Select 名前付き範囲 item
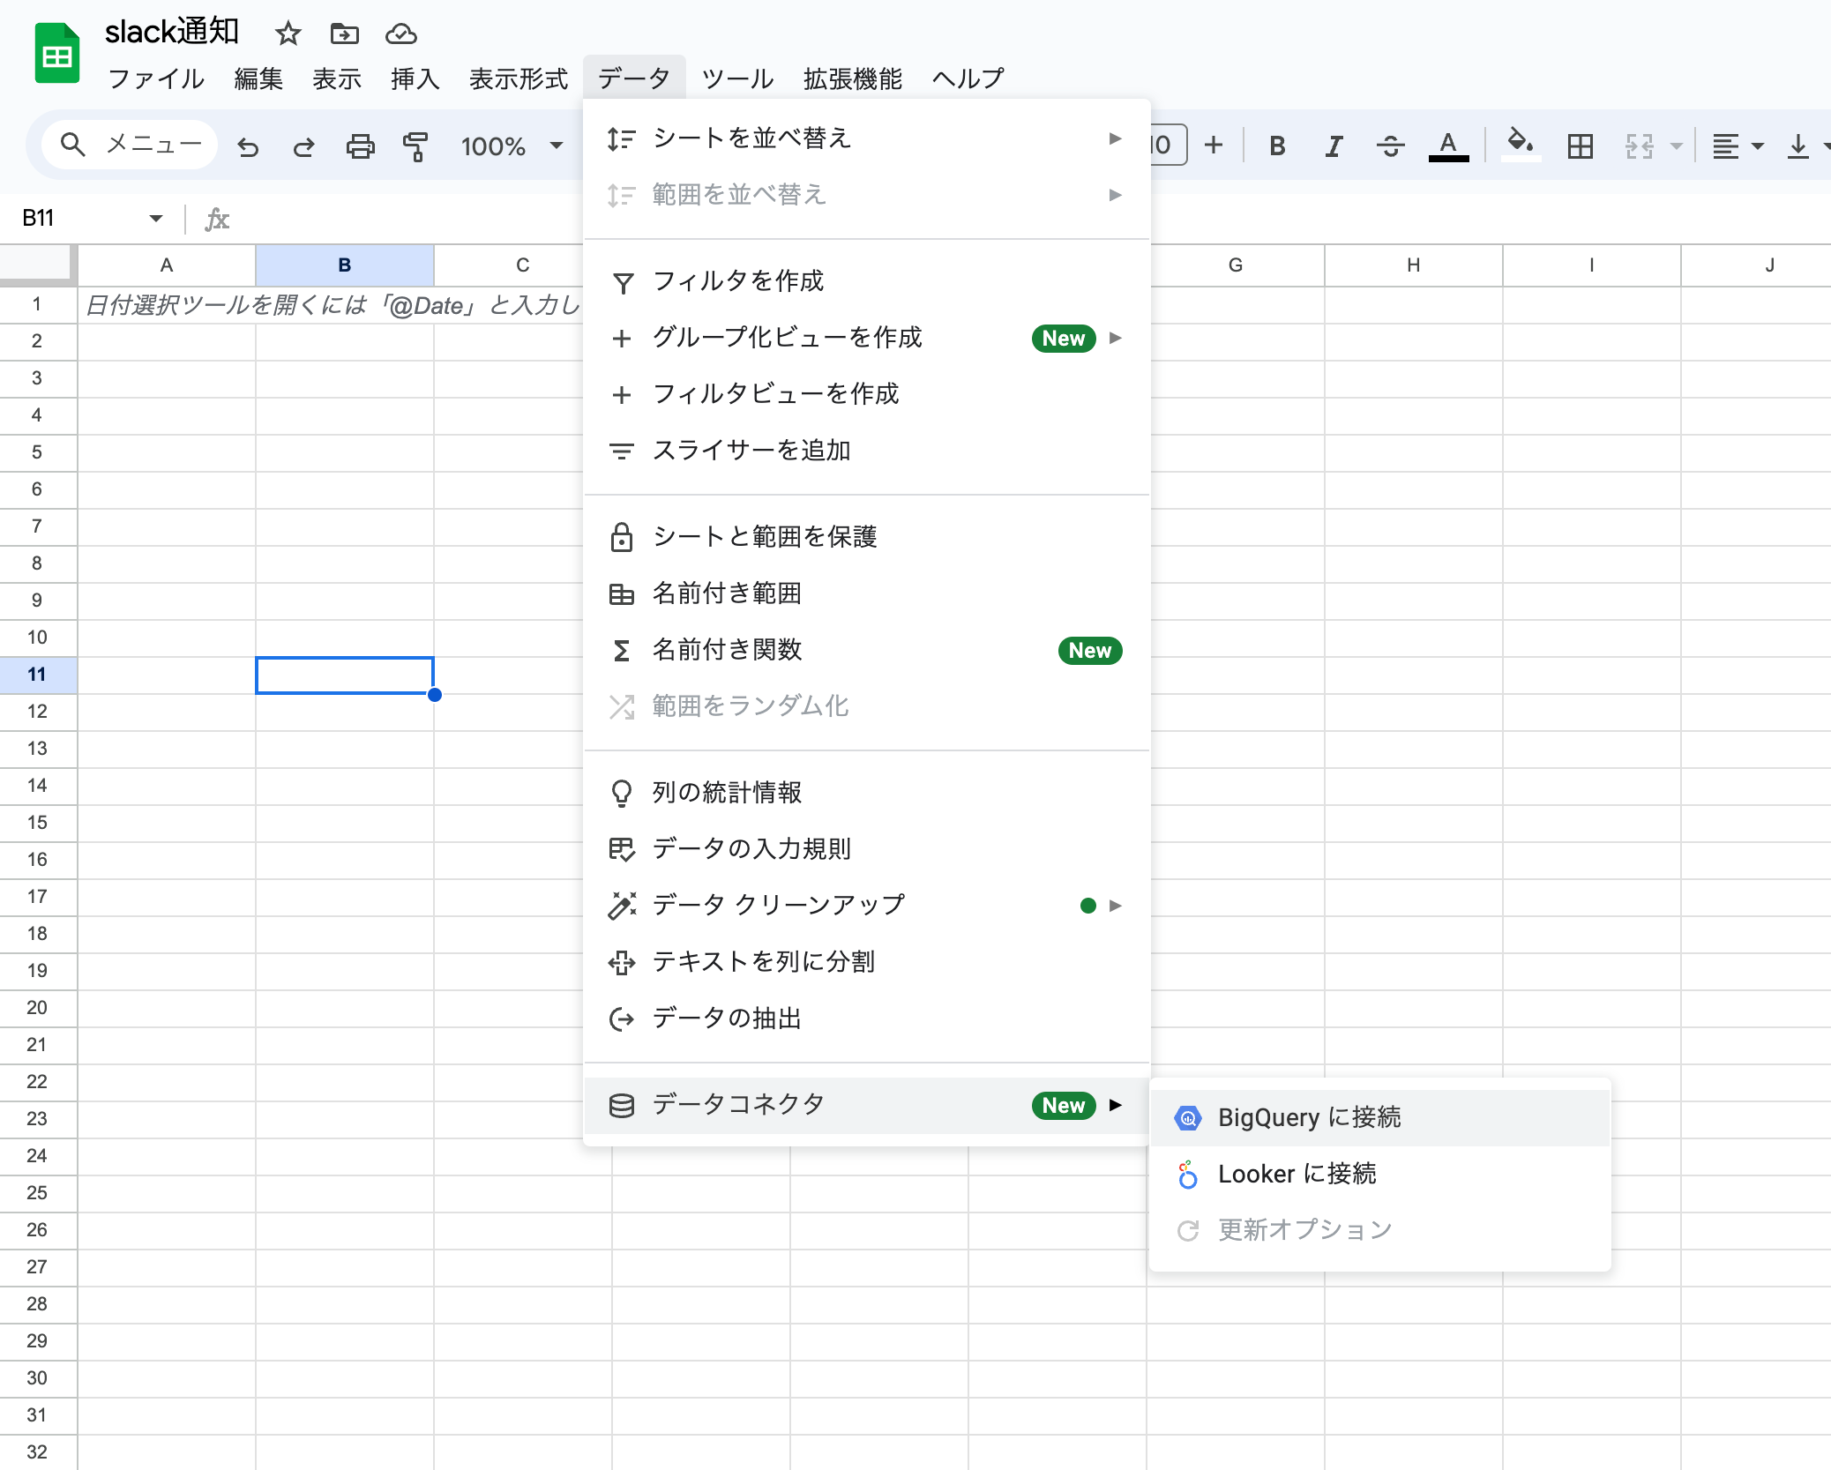Screen dimensions: 1831x1470 tap(866, 593)
